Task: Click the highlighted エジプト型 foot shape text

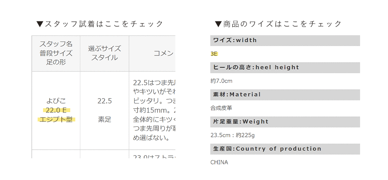Action: click(x=56, y=119)
